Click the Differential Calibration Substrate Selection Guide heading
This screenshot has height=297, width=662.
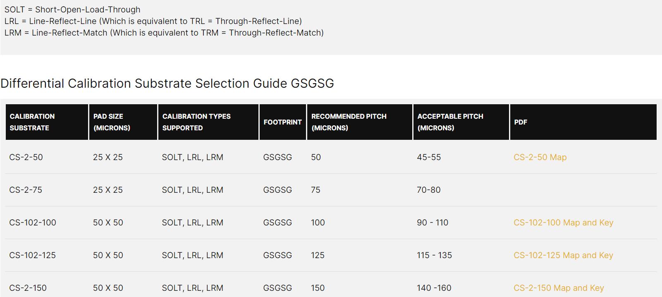(x=167, y=84)
